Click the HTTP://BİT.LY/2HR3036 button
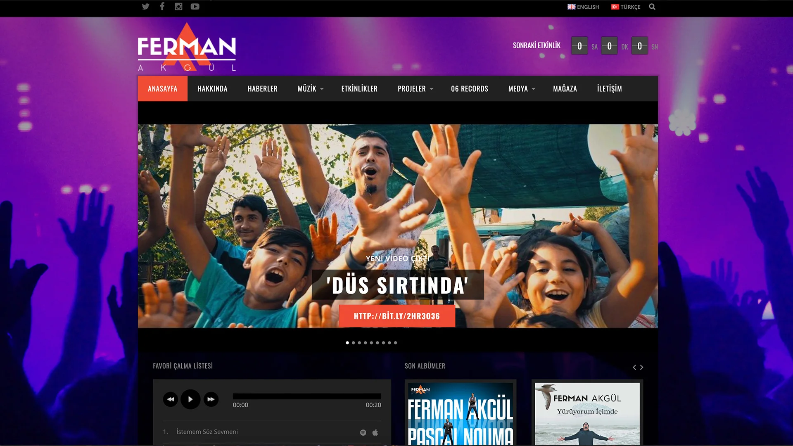The width and height of the screenshot is (793, 446). 397,316
